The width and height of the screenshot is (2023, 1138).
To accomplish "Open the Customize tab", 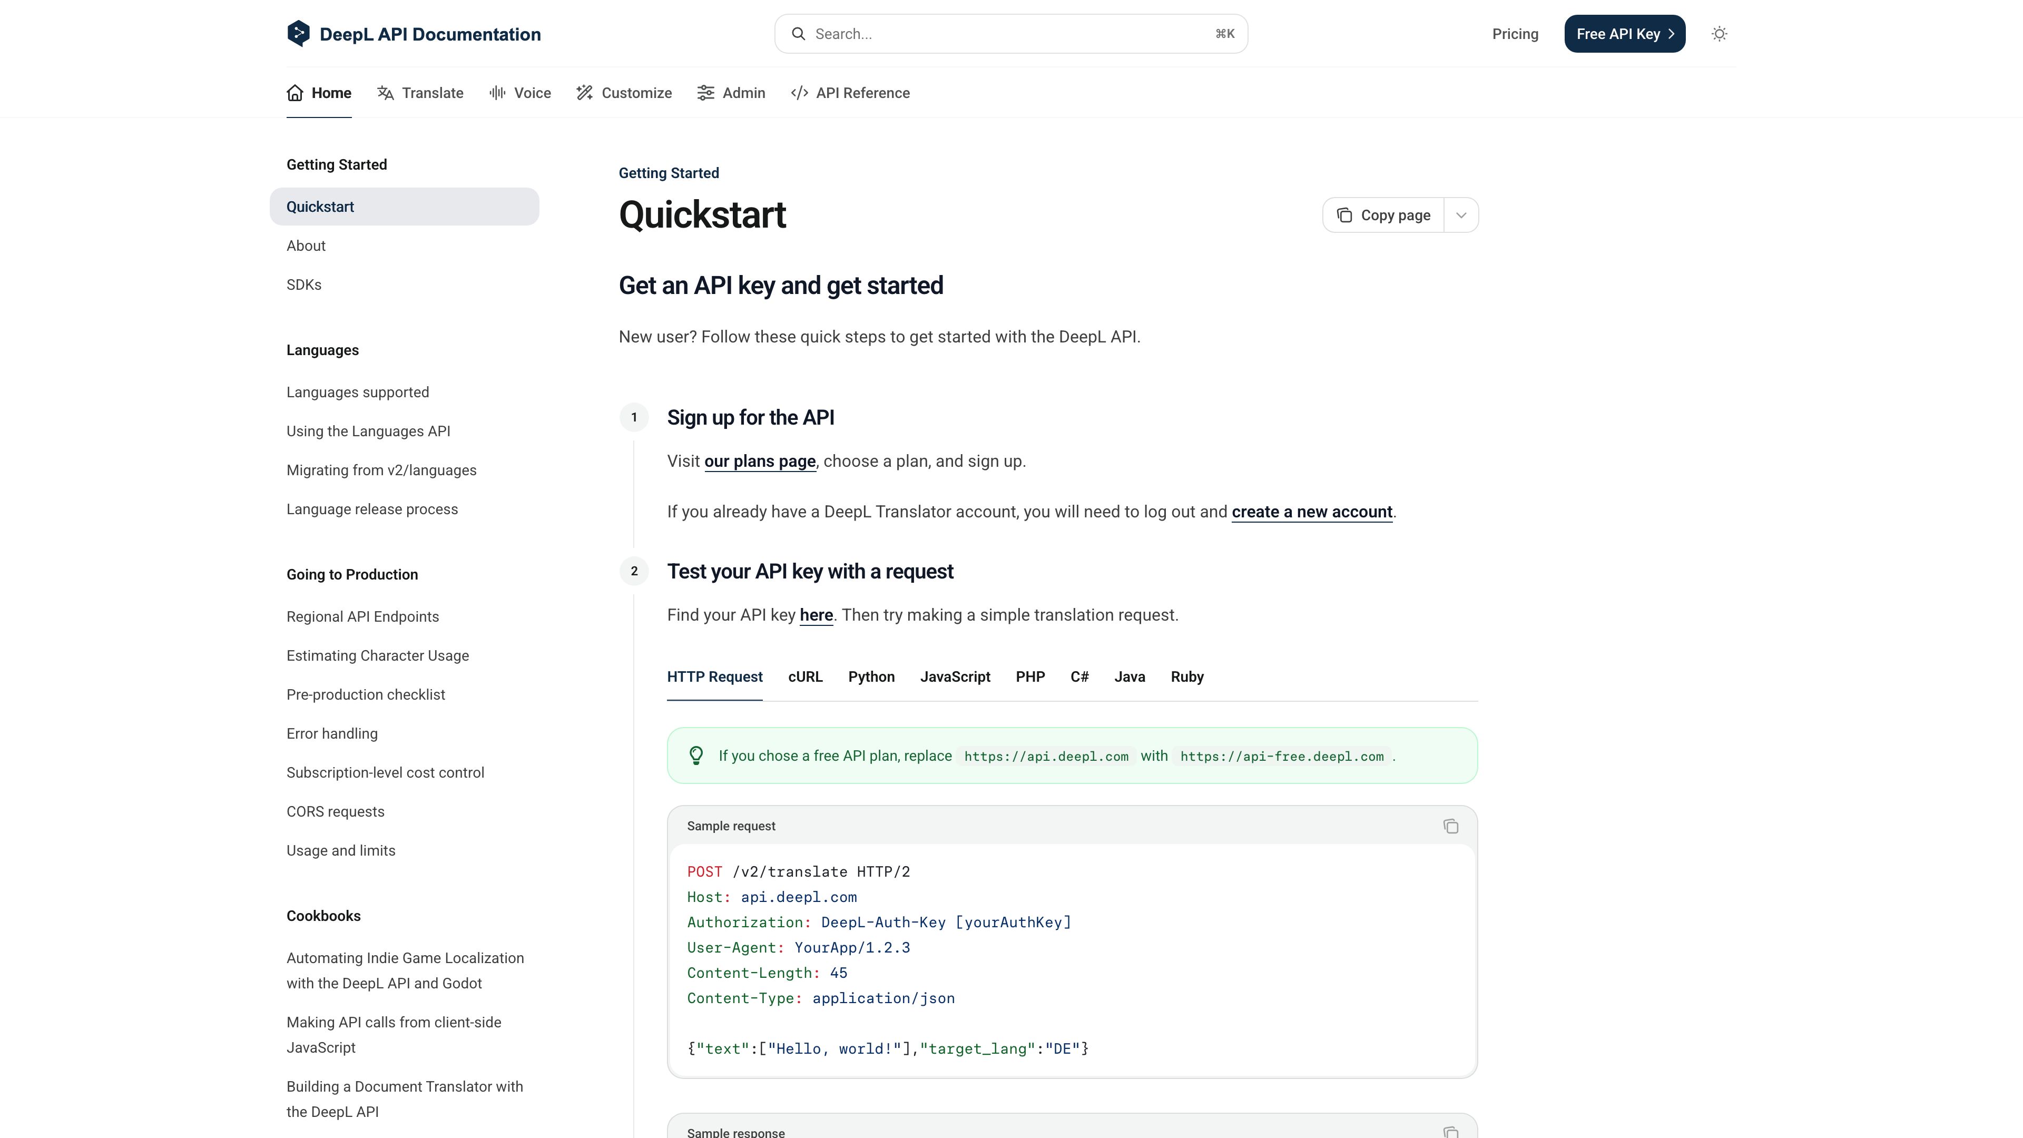I will coord(624,93).
